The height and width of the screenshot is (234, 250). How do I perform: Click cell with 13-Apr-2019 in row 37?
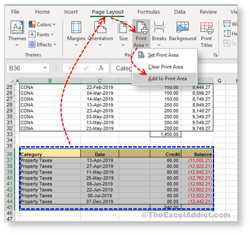click(100, 160)
